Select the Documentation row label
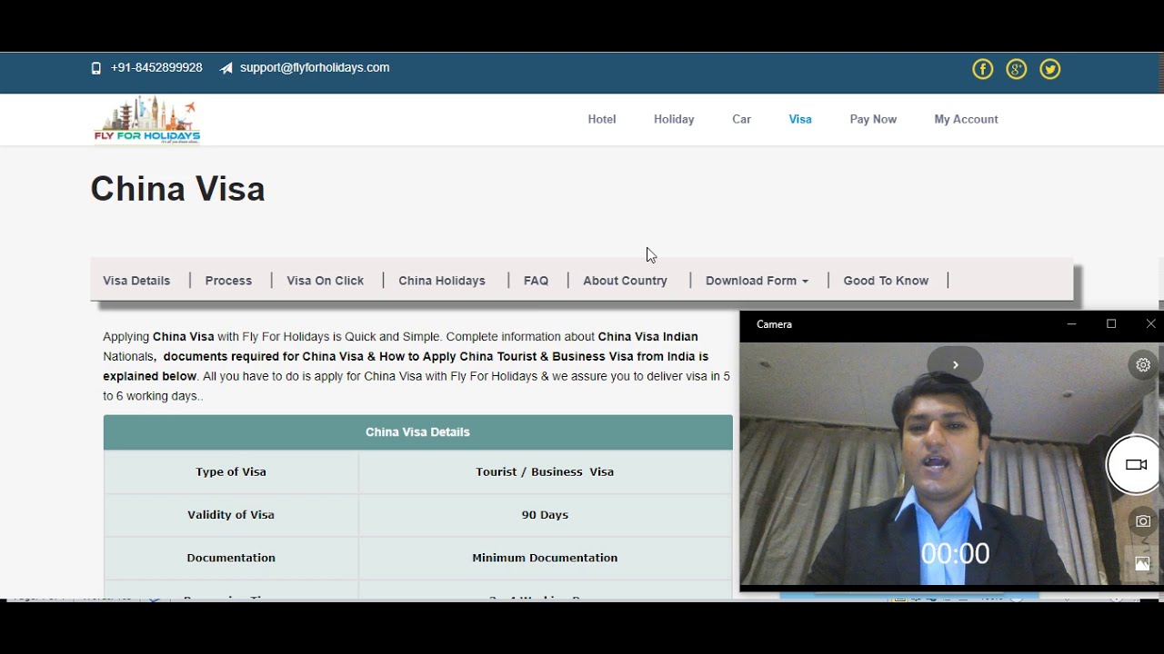Image resolution: width=1164 pixels, height=654 pixels. [231, 558]
